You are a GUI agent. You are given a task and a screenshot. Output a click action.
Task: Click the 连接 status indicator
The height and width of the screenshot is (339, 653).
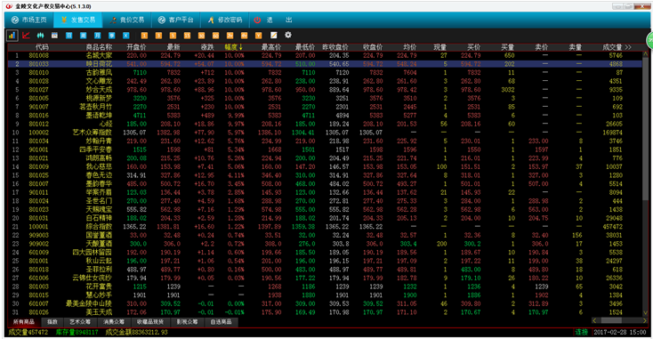(581, 333)
